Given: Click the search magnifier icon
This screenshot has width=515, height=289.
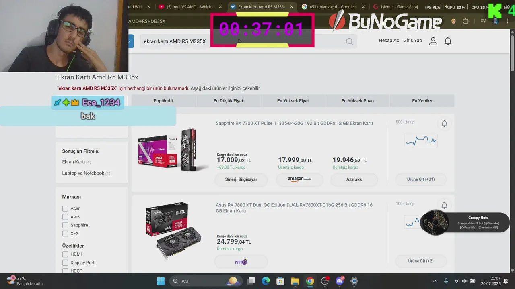Looking at the screenshot, I should tap(349, 41).
